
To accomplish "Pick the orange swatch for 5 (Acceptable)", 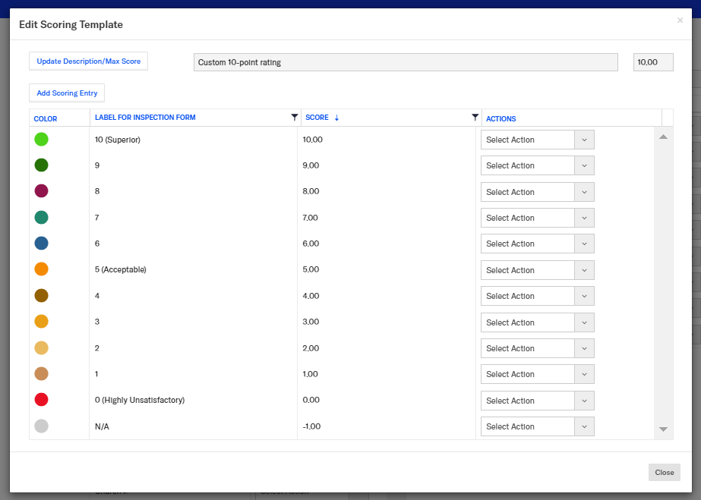I will [41, 269].
